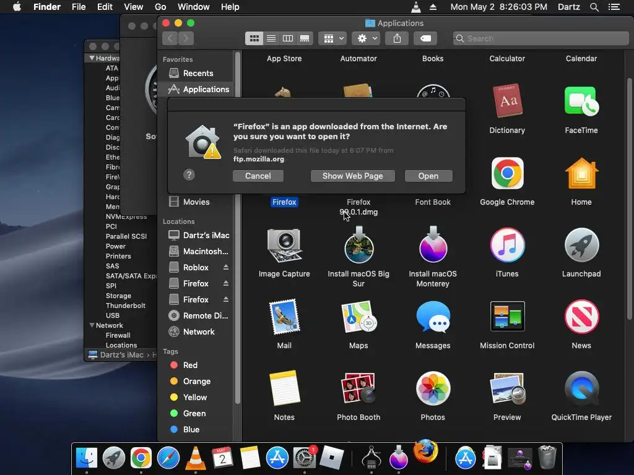Select the News app icon

(581, 317)
